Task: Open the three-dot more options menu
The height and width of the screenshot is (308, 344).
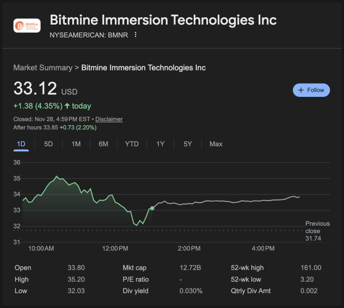Action: 135,35
